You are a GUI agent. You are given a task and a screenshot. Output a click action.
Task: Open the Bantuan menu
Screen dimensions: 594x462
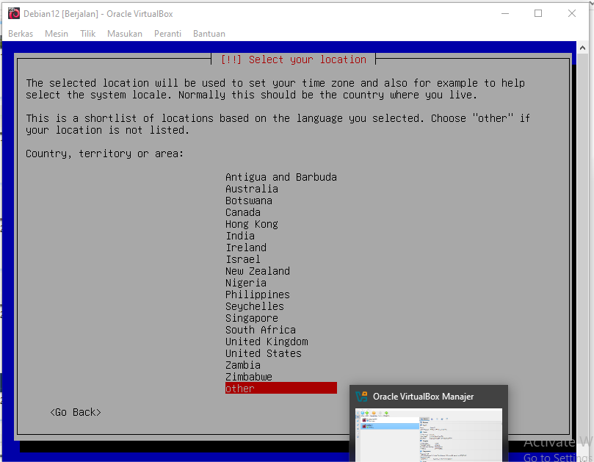(x=209, y=34)
